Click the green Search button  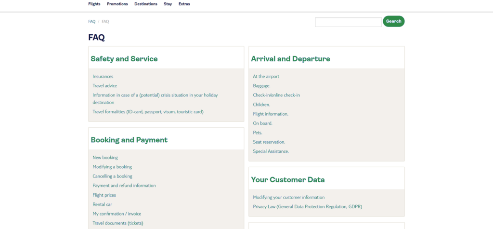click(x=393, y=21)
